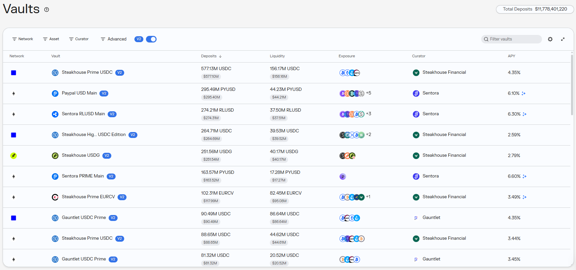Click the sparkle rewards icon next to 6.30% APY

click(x=524, y=114)
